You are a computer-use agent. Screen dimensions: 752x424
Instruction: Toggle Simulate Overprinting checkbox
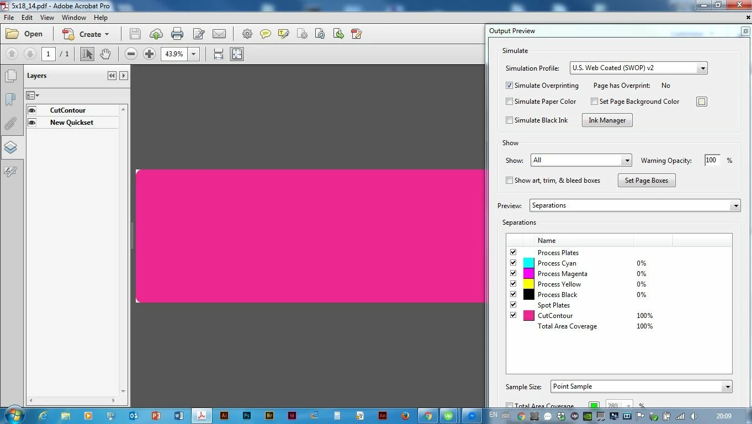509,86
